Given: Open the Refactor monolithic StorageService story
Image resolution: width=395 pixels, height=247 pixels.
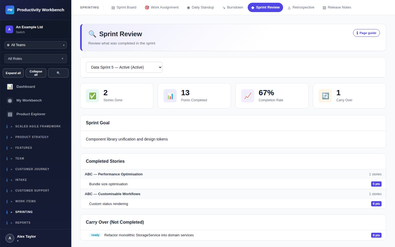Looking at the screenshot, I should (x=233, y=235).
